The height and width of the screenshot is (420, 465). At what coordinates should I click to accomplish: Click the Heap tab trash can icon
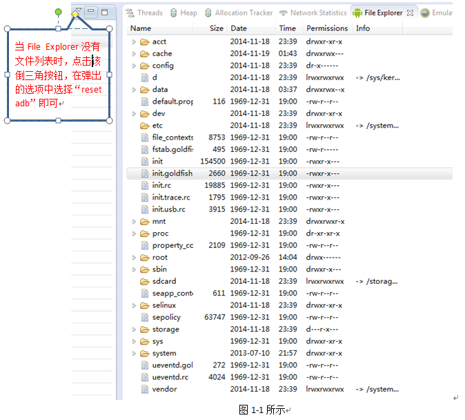click(174, 12)
